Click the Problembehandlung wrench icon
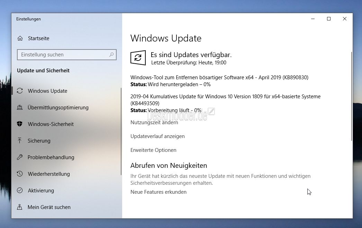 coord(20,157)
